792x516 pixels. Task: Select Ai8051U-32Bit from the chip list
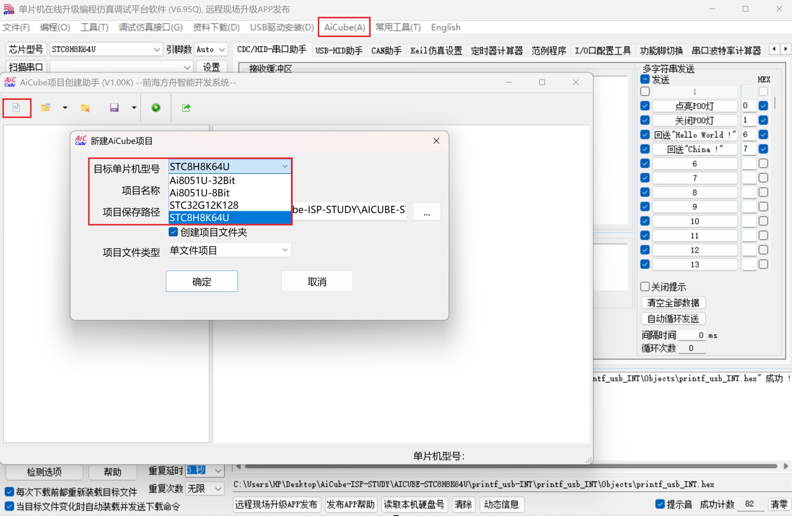coord(202,181)
